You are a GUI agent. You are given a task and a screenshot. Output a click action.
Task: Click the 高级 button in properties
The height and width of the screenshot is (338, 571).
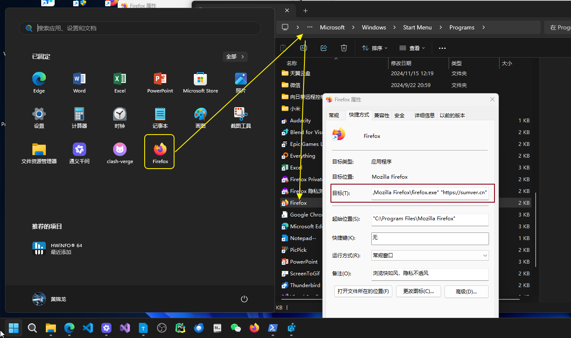pos(466,291)
